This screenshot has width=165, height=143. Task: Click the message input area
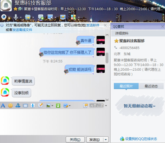click(55, 122)
